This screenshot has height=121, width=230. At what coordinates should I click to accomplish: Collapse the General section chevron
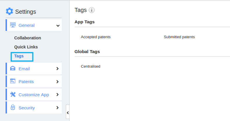(x=58, y=26)
